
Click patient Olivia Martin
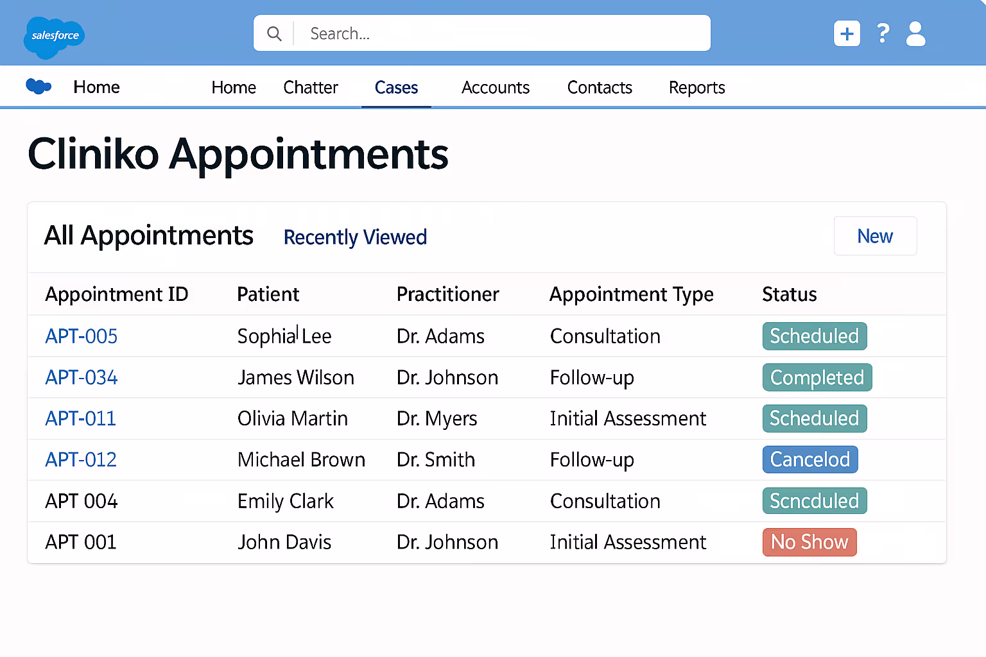tap(293, 418)
